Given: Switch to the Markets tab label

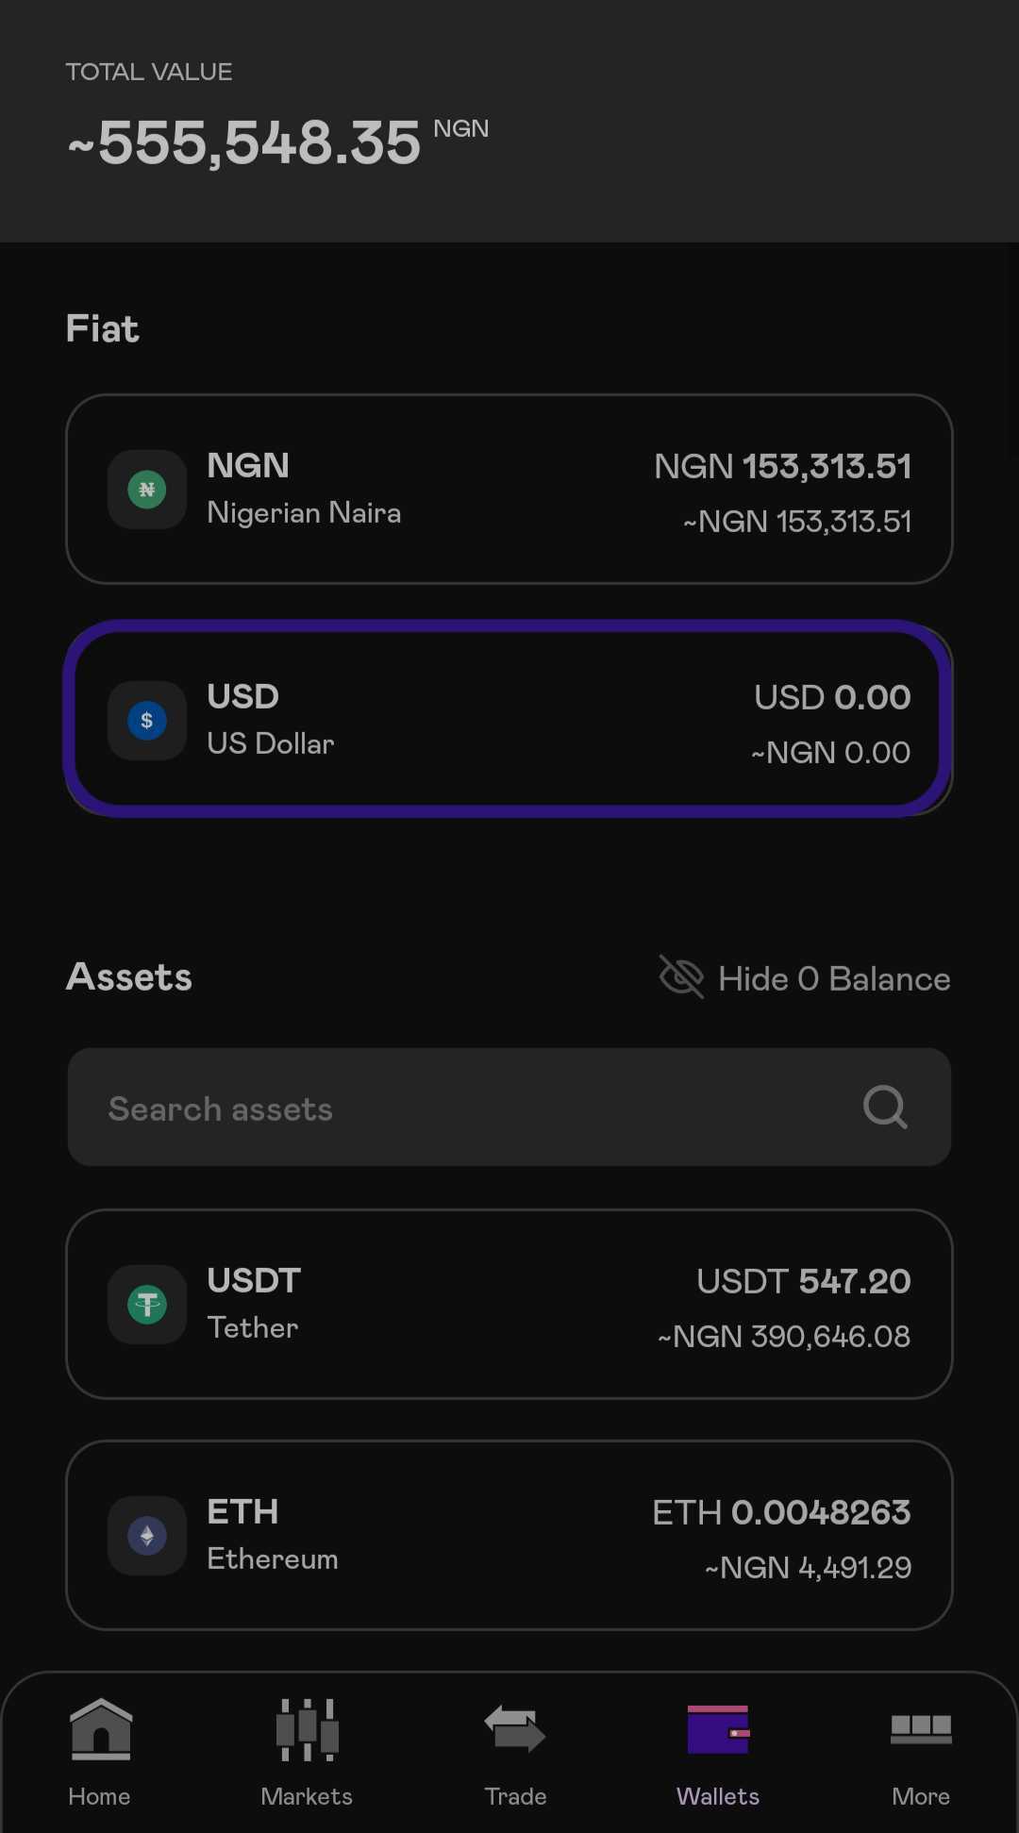Looking at the screenshot, I should (307, 1796).
